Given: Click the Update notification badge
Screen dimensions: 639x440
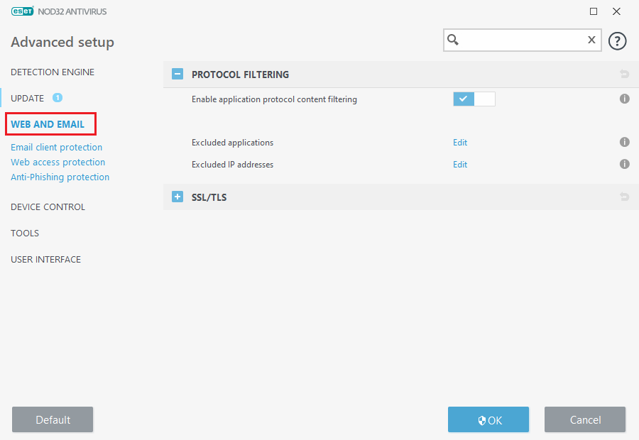Looking at the screenshot, I should [x=58, y=98].
